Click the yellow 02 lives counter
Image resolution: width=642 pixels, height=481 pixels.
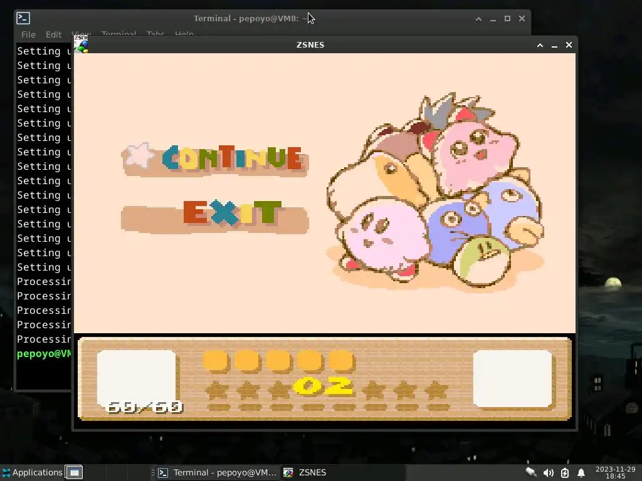tap(323, 386)
